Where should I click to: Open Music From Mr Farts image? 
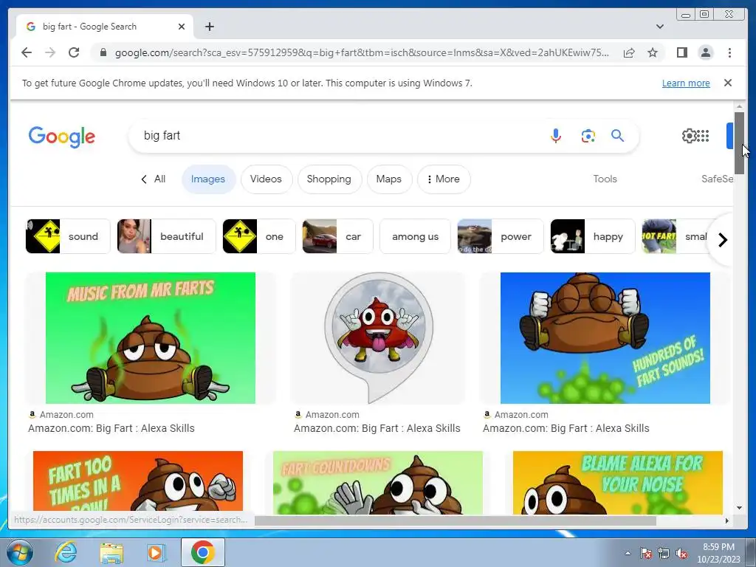coord(151,338)
